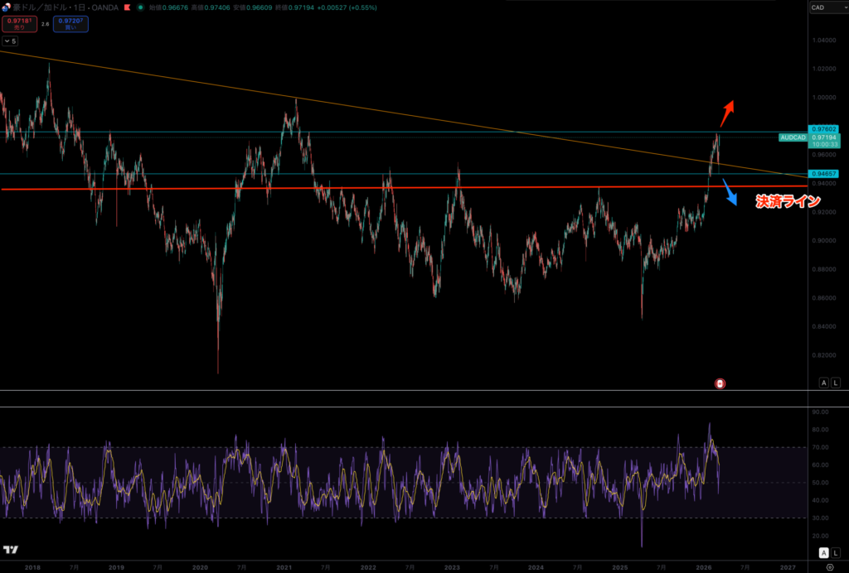The height and width of the screenshot is (573, 849).
Task: Select the blue downward arrow drawing
Action: coord(730,195)
